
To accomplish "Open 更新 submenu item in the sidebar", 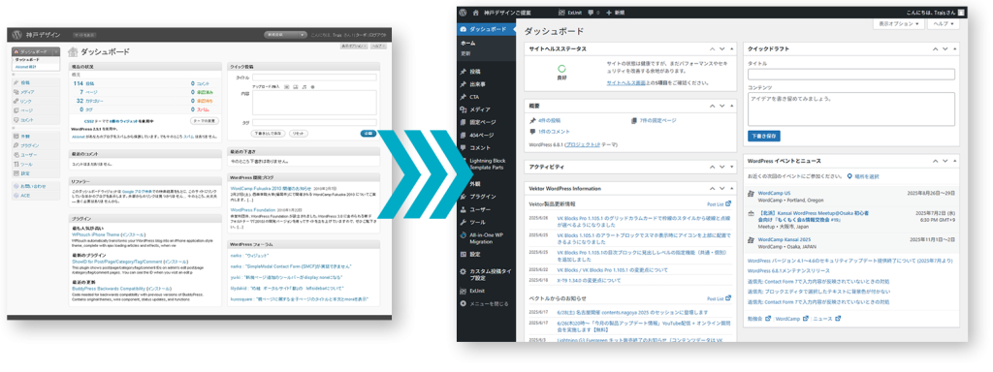I will coord(465,53).
